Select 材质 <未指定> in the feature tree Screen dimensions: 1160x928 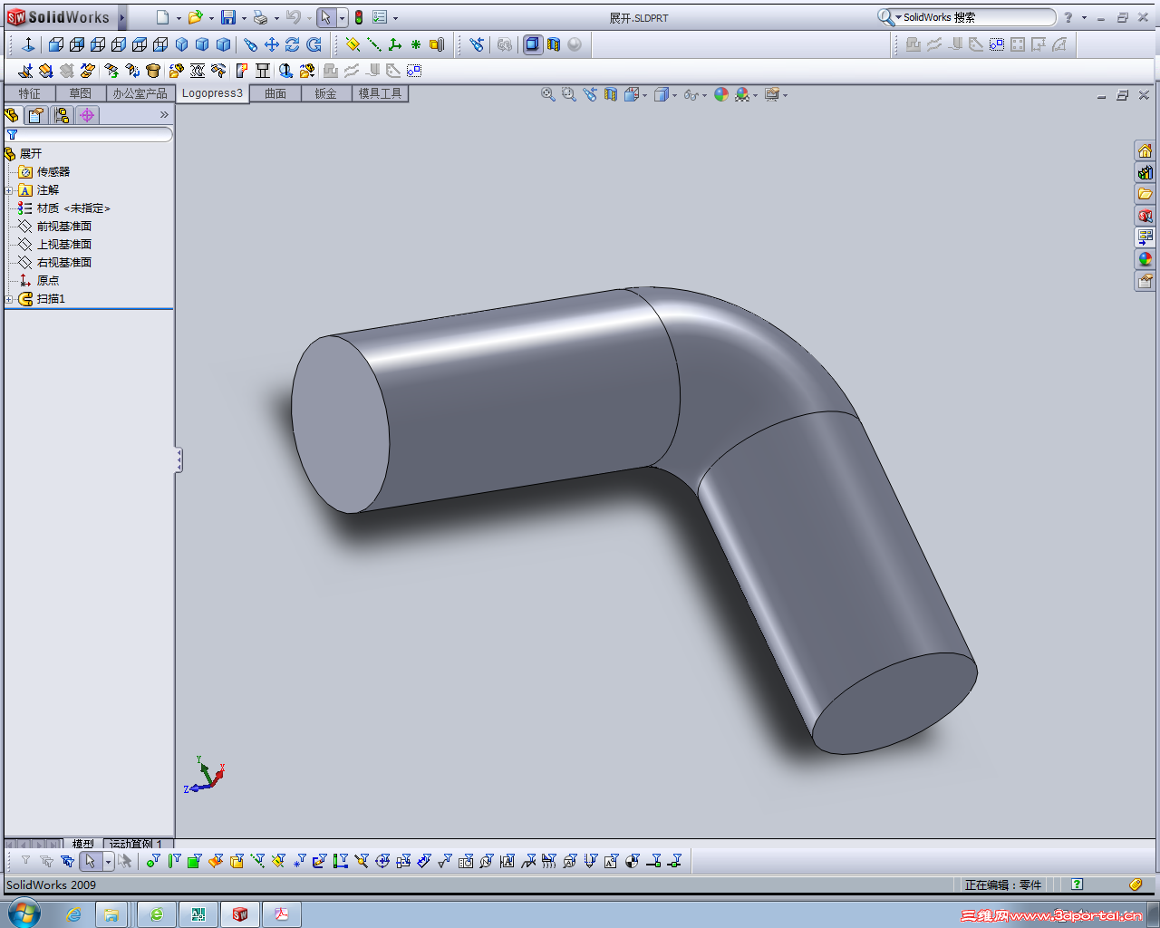click(x=73, y=208)
